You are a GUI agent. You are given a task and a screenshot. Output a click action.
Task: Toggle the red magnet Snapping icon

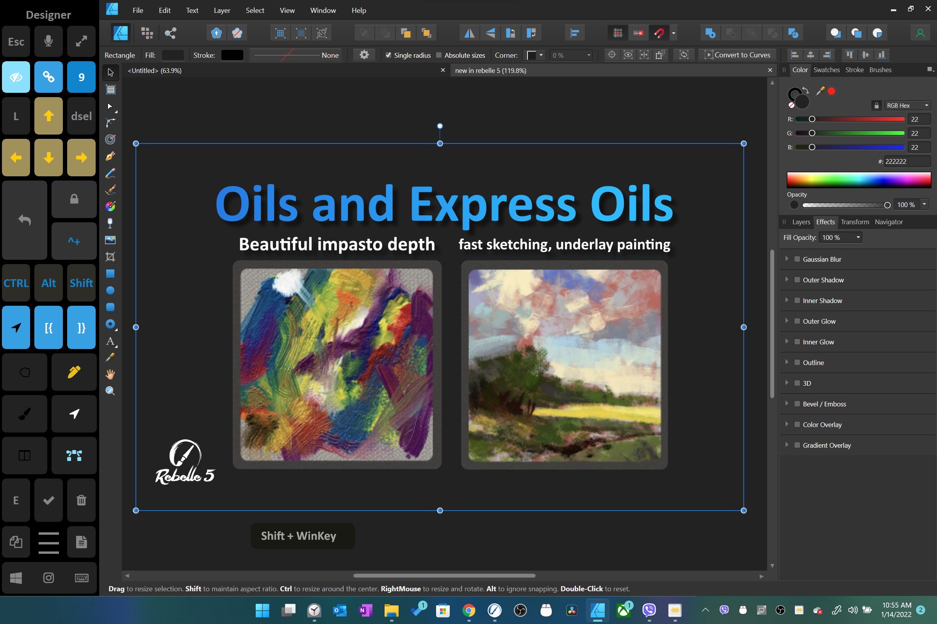coord(659,33)
